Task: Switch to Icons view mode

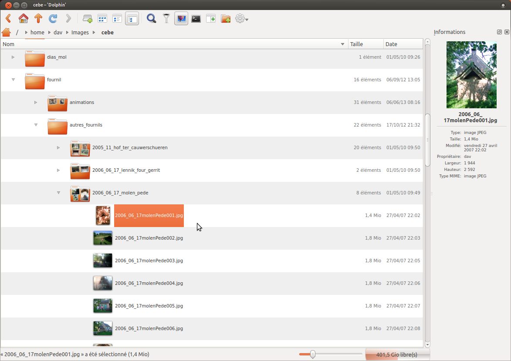Action: point(102,19)
